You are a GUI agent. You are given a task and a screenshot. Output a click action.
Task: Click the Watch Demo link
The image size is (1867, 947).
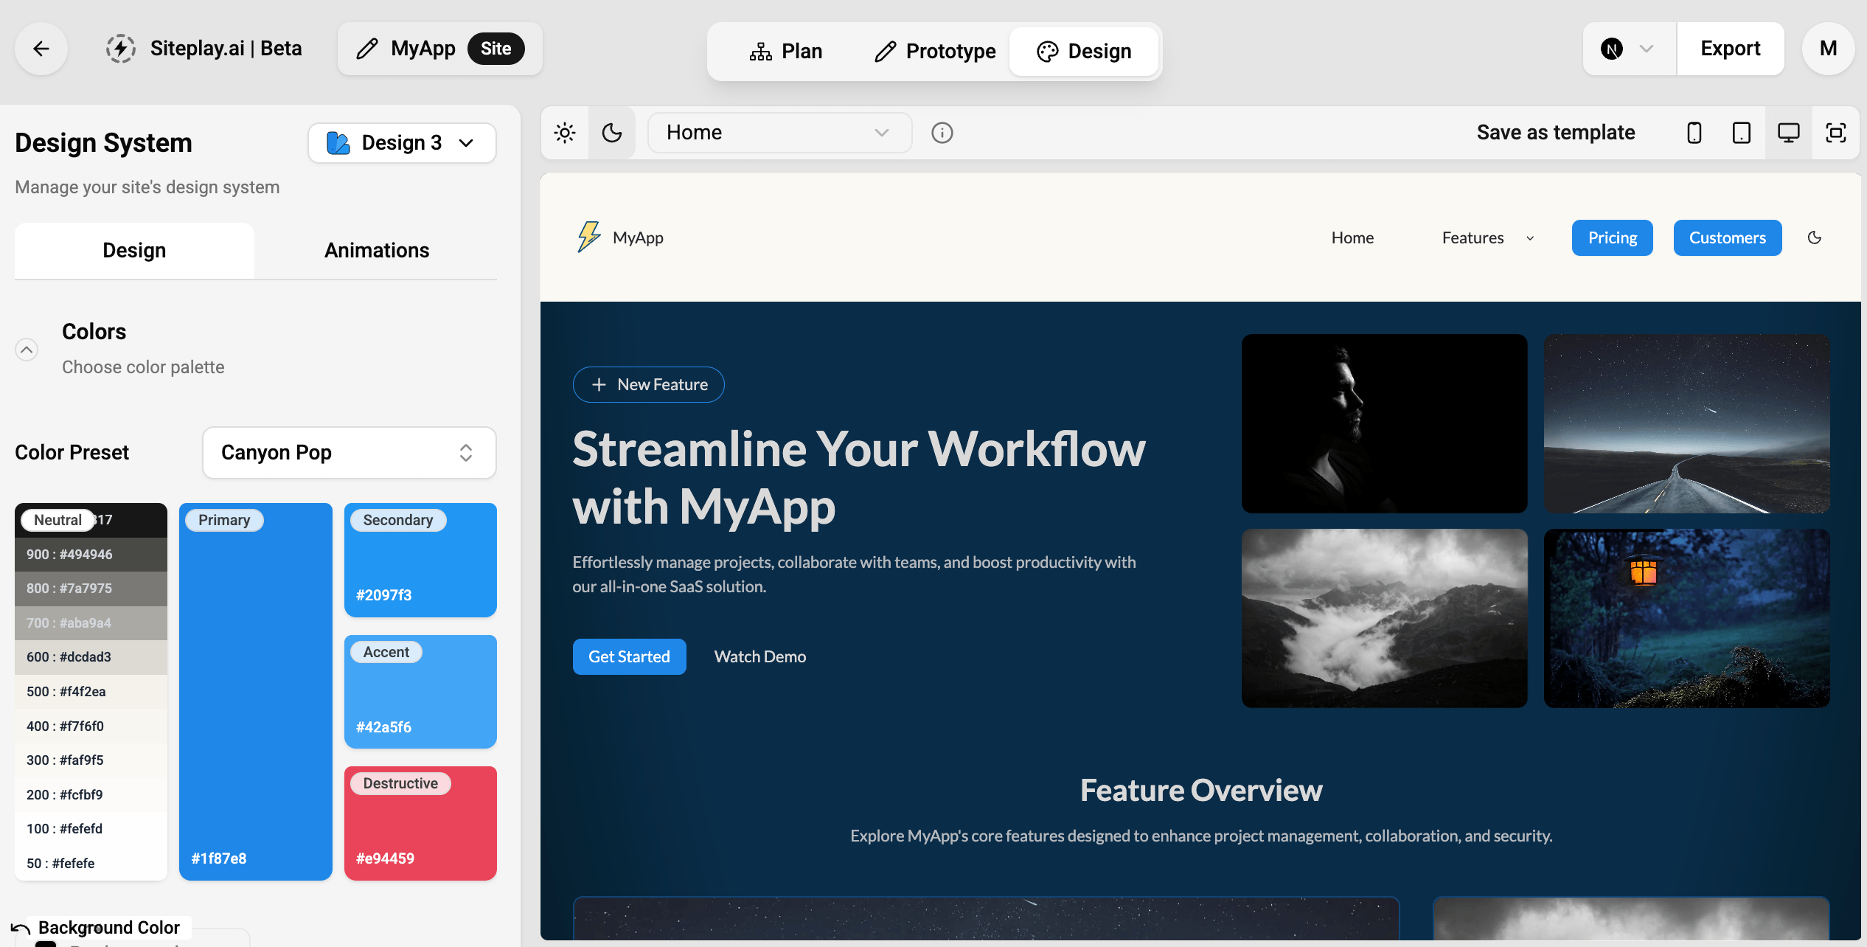tap(760, 656)
